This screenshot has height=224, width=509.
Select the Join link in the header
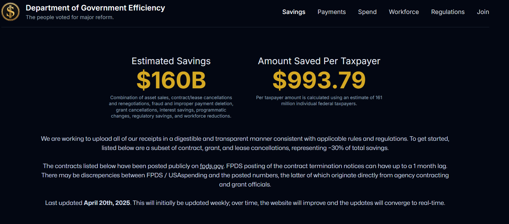click(483, 12)
